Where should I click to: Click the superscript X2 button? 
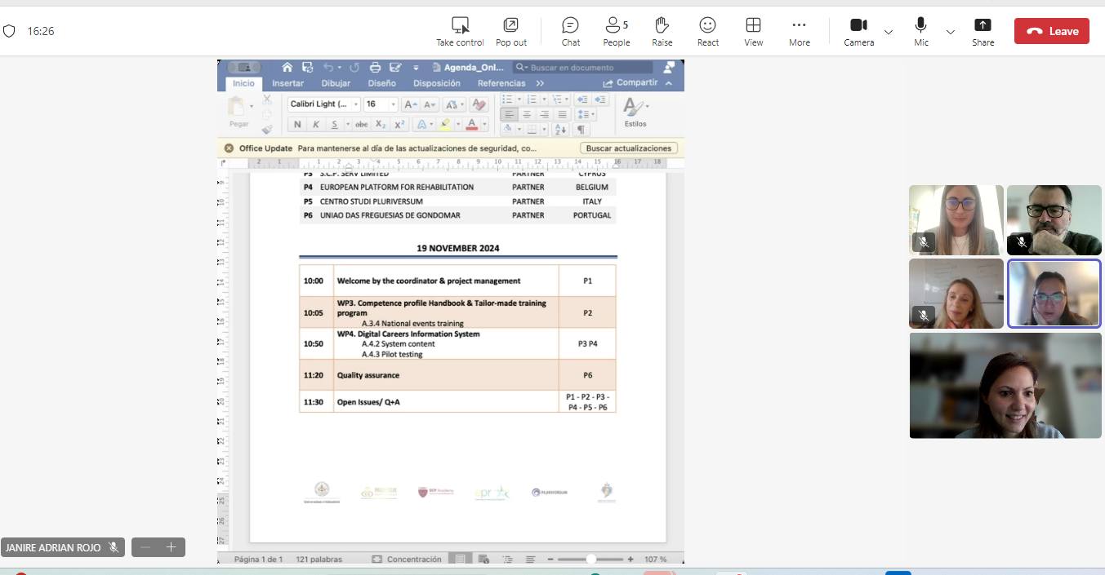[399, 125]
